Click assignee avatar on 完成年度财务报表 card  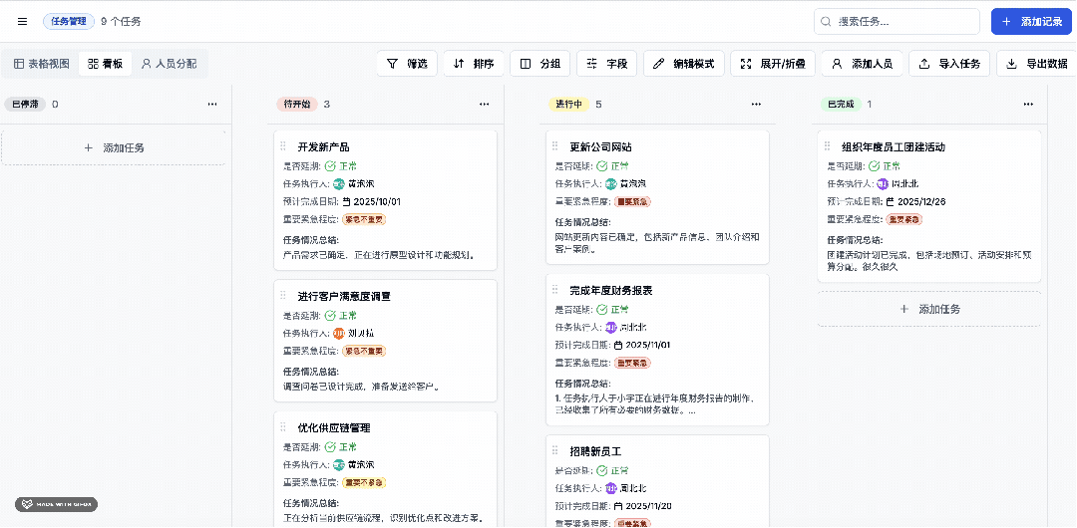coord(610,327)
